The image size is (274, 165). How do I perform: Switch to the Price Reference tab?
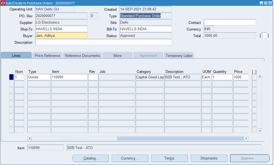[x=47, y=56]
